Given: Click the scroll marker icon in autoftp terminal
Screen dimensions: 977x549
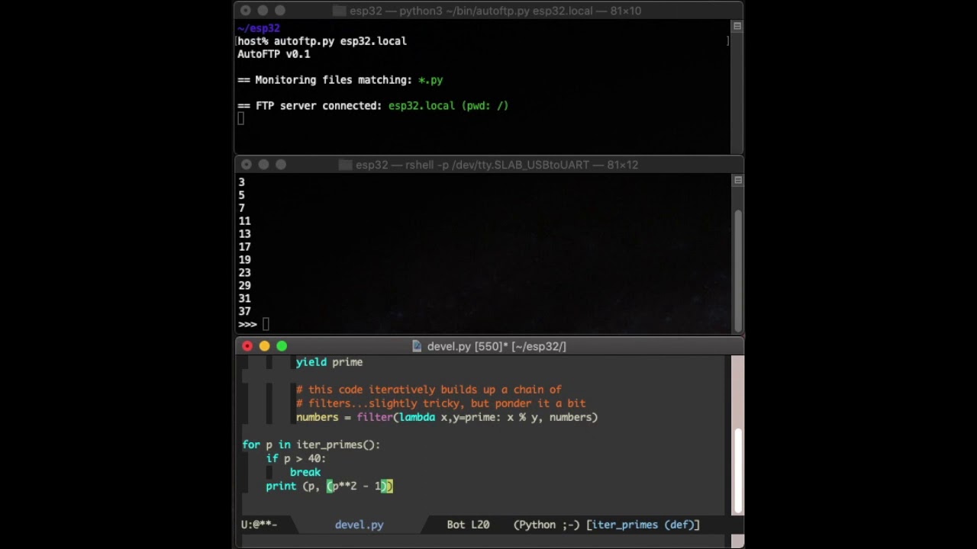Looking at the screenshot, I should (x=737, y=27).
